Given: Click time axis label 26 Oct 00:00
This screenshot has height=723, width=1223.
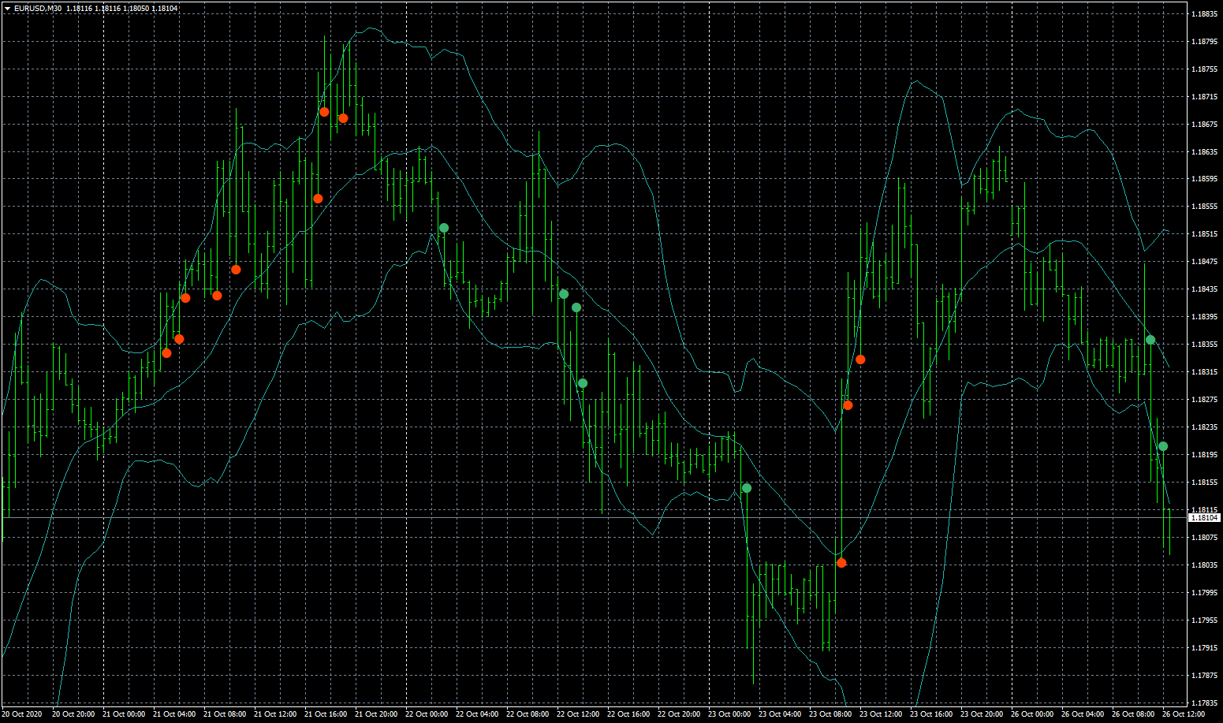Looking at the screenshot, I should tap(1032, 714).
